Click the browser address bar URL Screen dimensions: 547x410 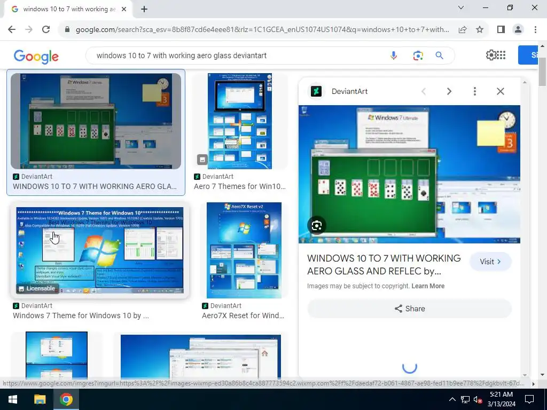coord(262,29)
